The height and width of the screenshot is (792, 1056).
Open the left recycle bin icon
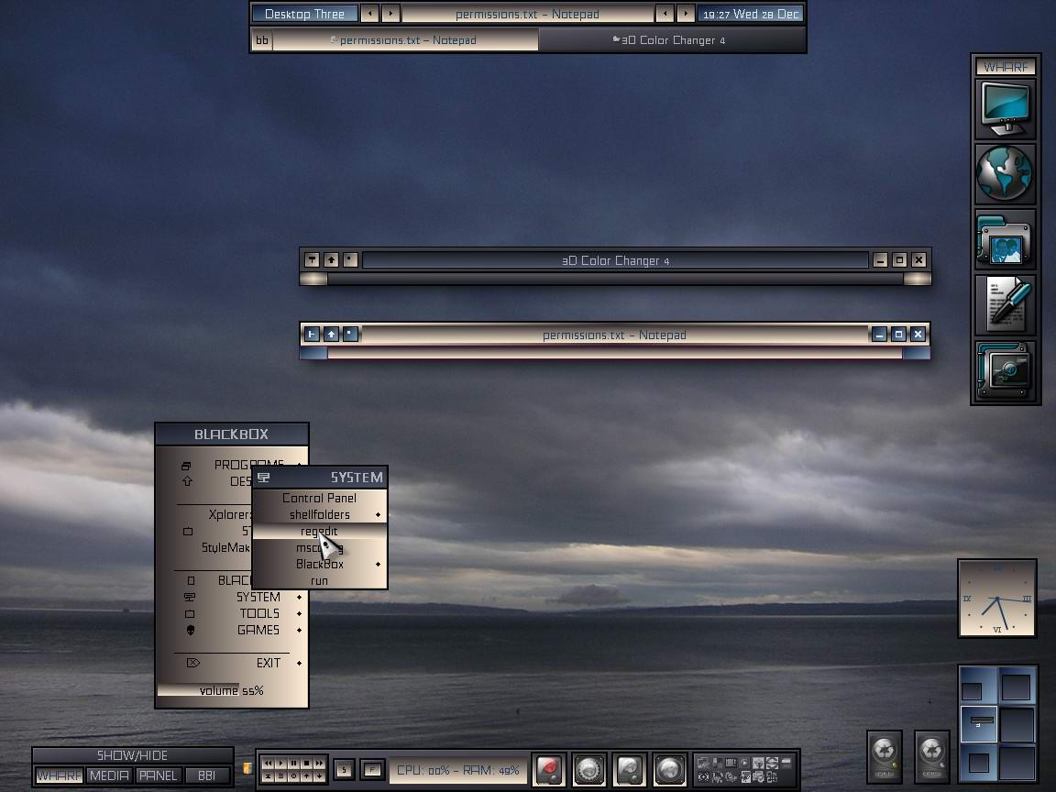coord(885,756)
